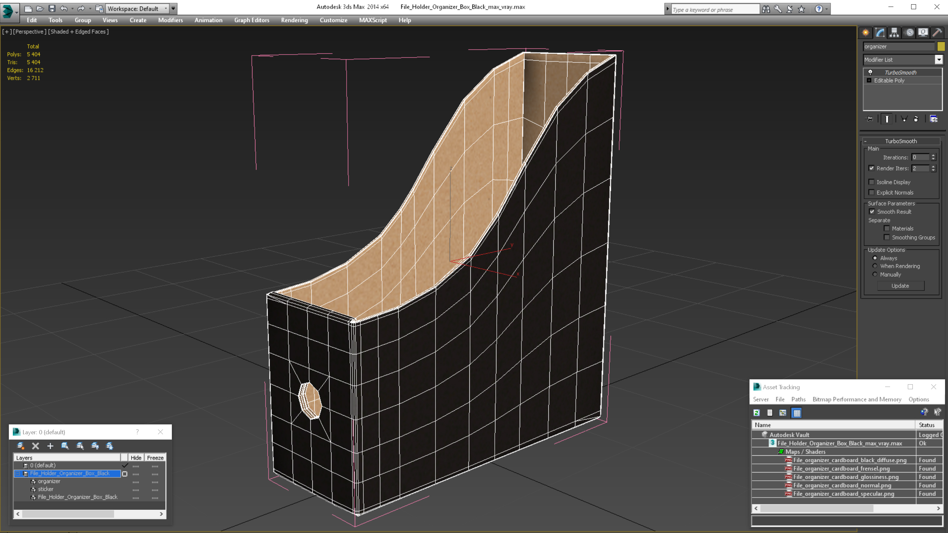Click Select Highlighted Objects and Layers icon

tap(65, 446)
